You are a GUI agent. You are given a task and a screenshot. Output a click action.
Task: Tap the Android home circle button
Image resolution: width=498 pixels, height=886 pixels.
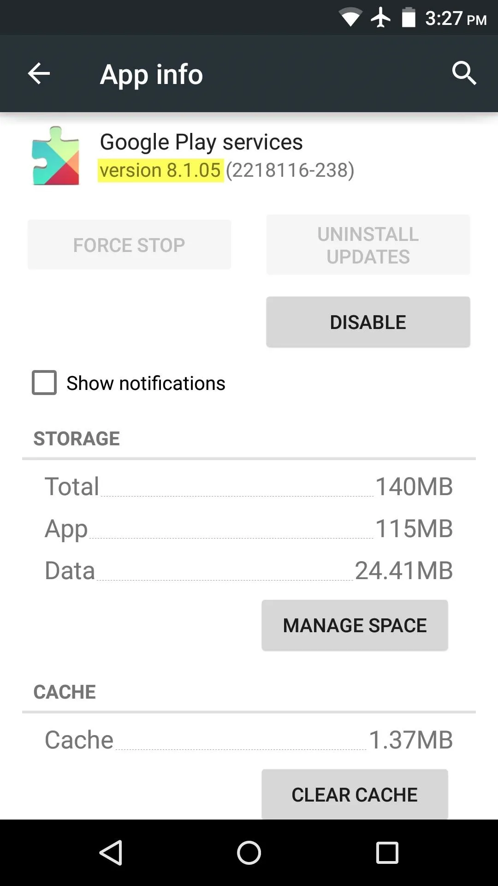pyautogui.click(x=249, y=852)
